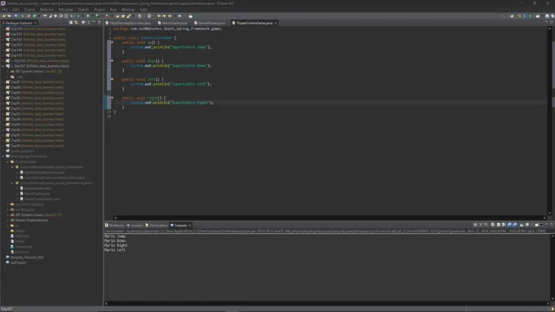Select SuperContraGame.java in Package Explorer tree
This screenshot has height=312, width=555.
[42, 199]
